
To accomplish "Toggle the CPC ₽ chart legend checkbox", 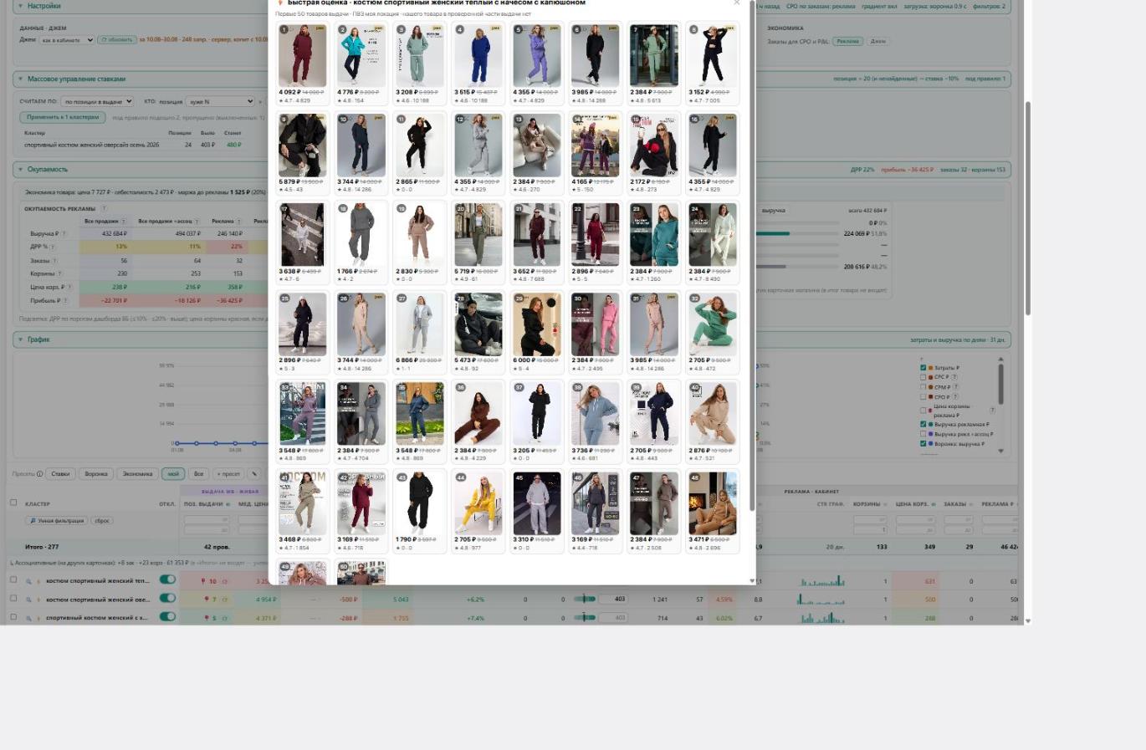I will (923, 377).
